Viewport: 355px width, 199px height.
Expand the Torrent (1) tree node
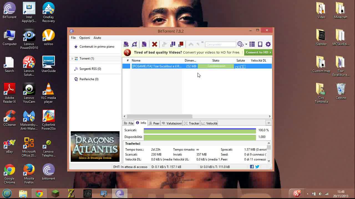pyautogui.click(x=72, y=59)
